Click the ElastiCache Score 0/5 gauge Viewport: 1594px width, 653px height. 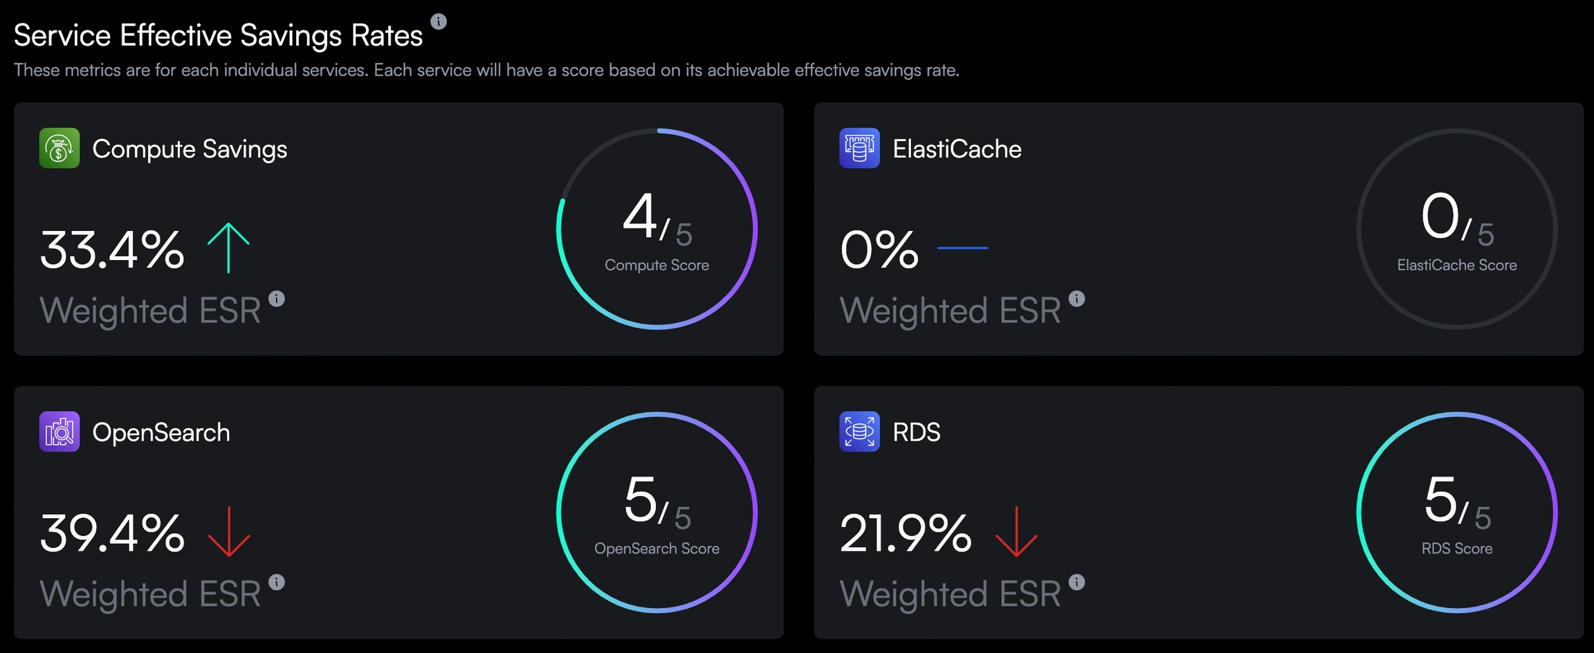tap(1456, 229)
